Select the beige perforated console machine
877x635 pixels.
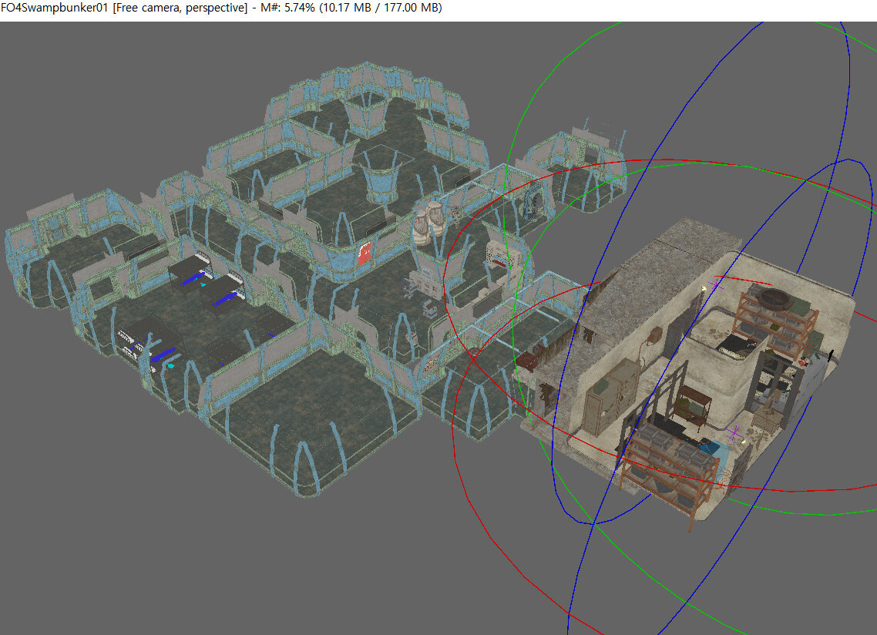(x=505, y=257)
